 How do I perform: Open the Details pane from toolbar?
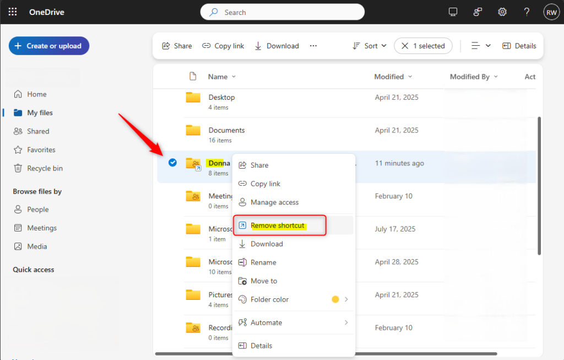click(519, 46)
